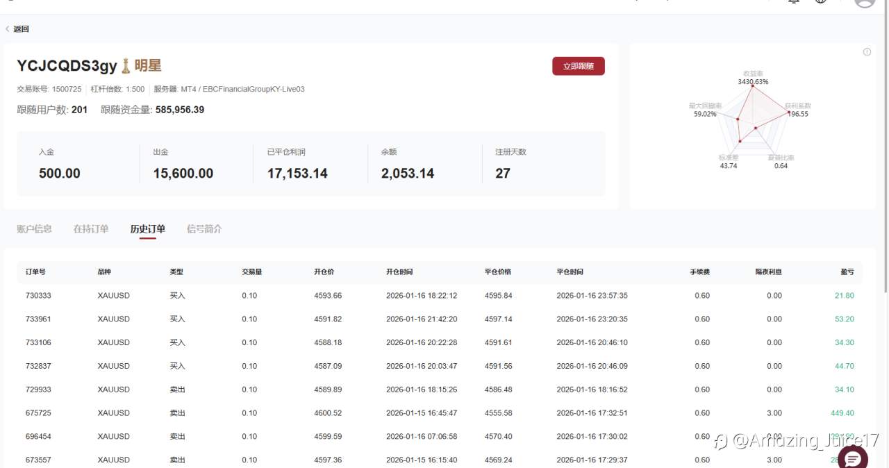The image size is (889, 468).
Task: Go back using the 返回 chevron arrow
Action: [8, 29]
